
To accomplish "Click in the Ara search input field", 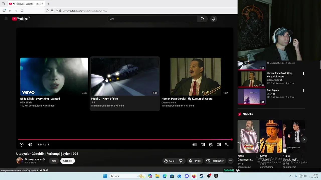I will (152, 19).
